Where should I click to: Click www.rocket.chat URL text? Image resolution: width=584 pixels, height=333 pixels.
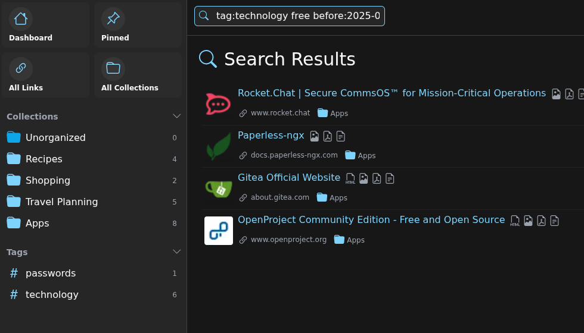click(x=281, y=113)
